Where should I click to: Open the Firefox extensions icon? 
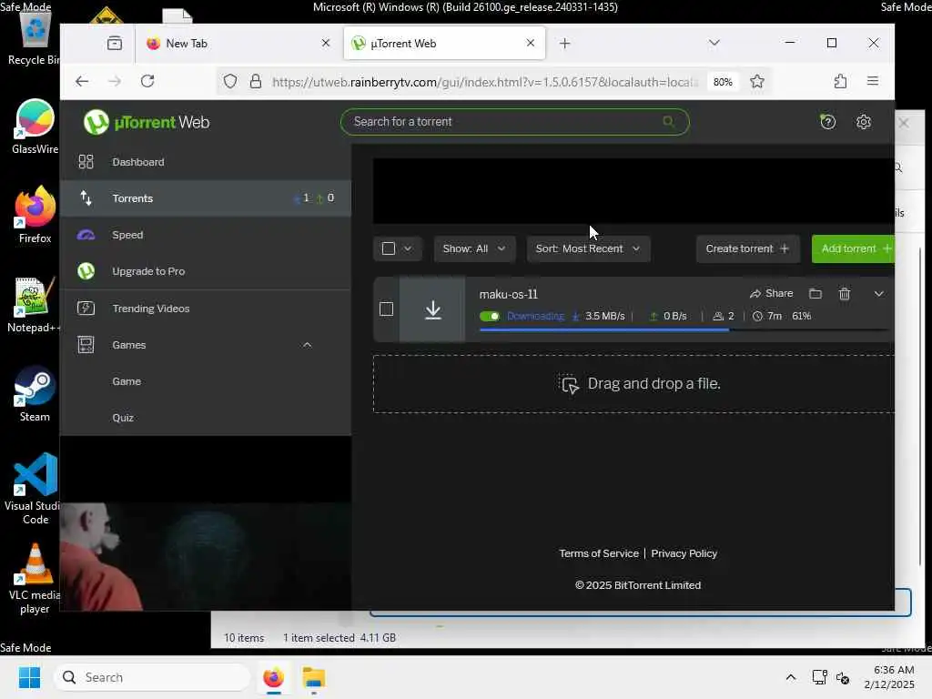pos(840,81)
